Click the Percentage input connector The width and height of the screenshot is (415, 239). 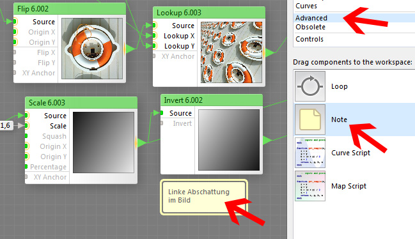point(26,167)
